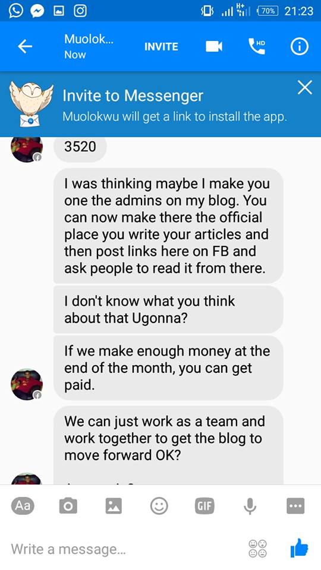Open the photo gallery picker
This screenshot has width=321, height=570.
[114, 506]
